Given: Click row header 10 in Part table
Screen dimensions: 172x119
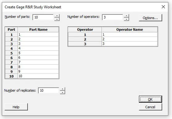Looking at the screenshot, I should [11, 76].
